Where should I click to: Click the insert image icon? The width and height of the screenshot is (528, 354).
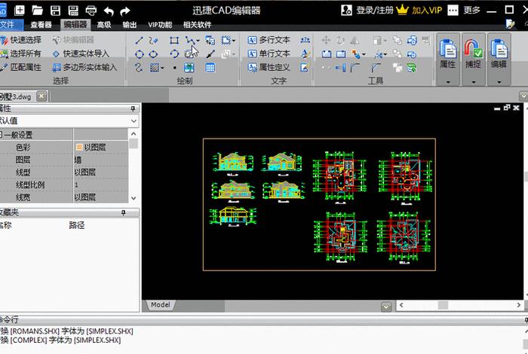[189, 68]
